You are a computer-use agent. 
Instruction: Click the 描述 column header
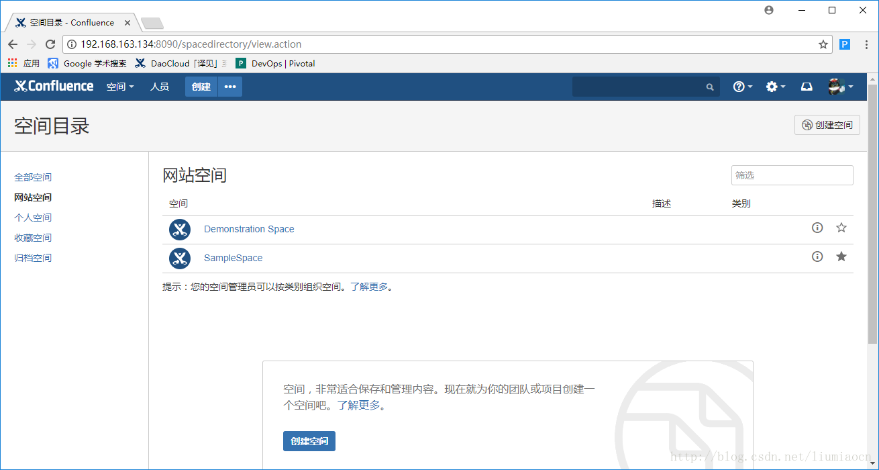[662, 203]
